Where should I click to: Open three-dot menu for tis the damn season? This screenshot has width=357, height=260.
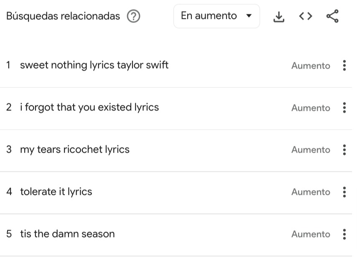click(344, 234)
